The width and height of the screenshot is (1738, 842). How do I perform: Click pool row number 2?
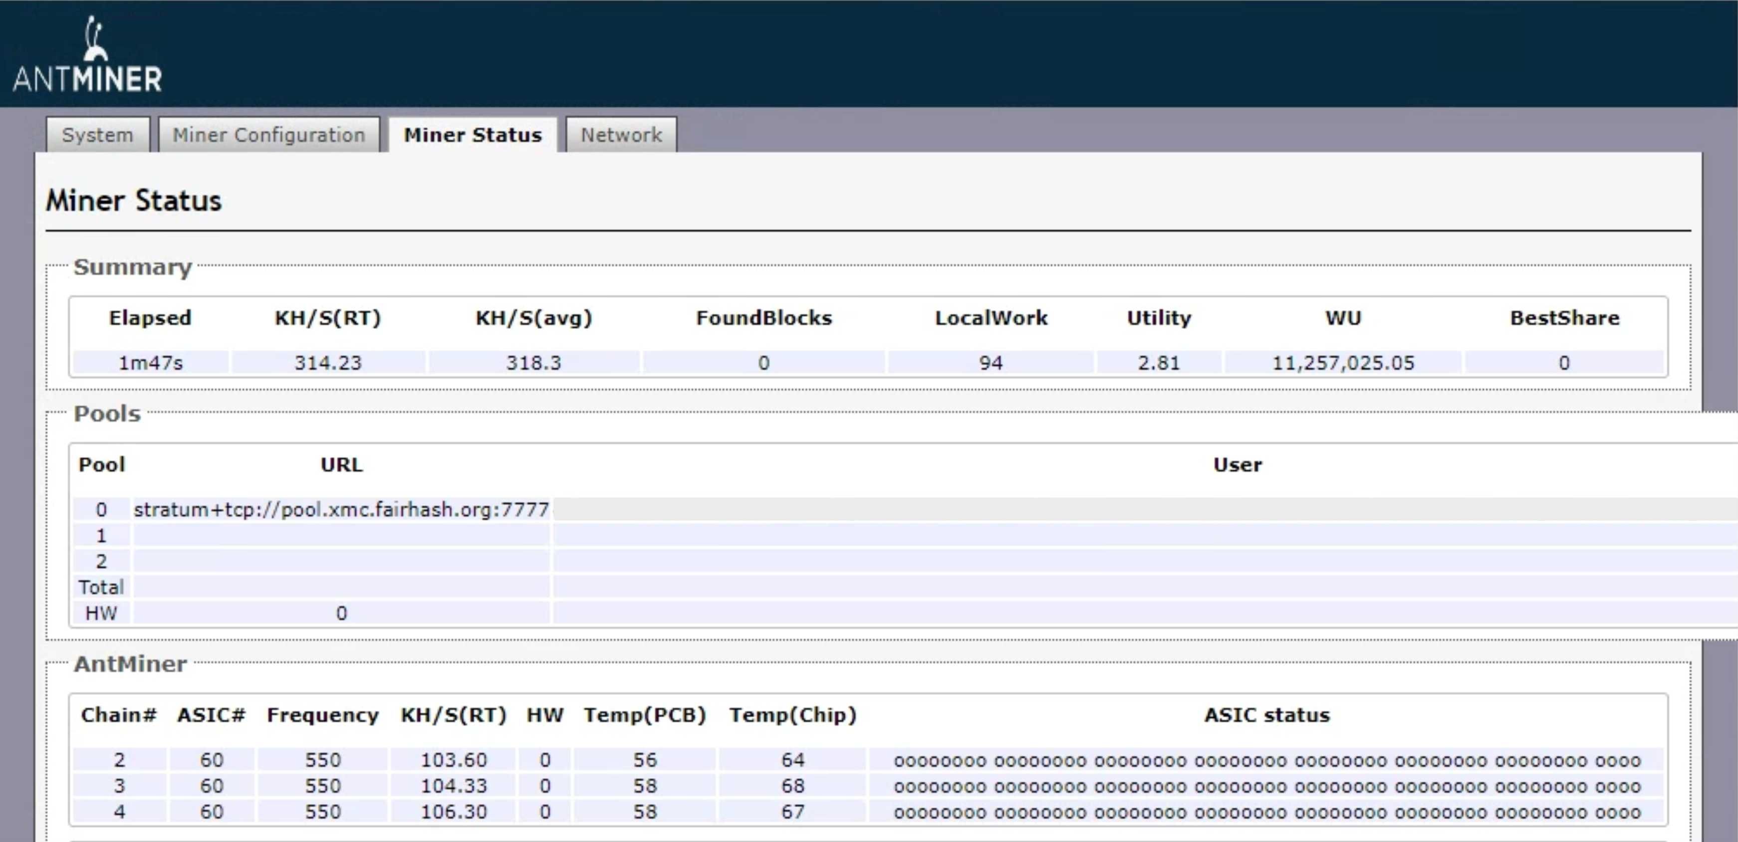click(101, 561)
